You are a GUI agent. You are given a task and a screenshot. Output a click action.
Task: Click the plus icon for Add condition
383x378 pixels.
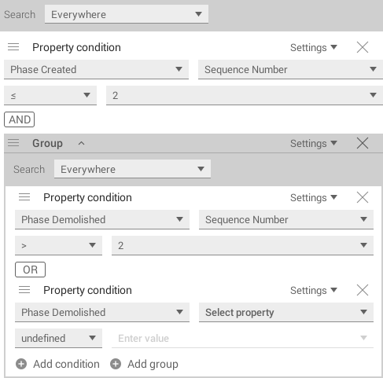point(21,364)
